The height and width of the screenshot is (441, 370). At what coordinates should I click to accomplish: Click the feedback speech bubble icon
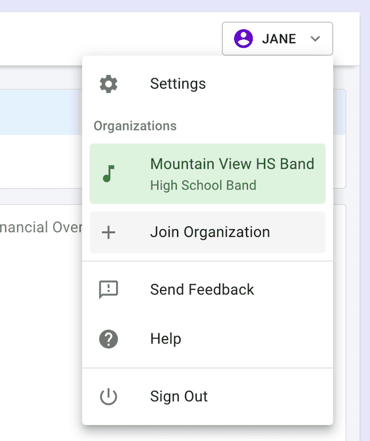[108, 289]
